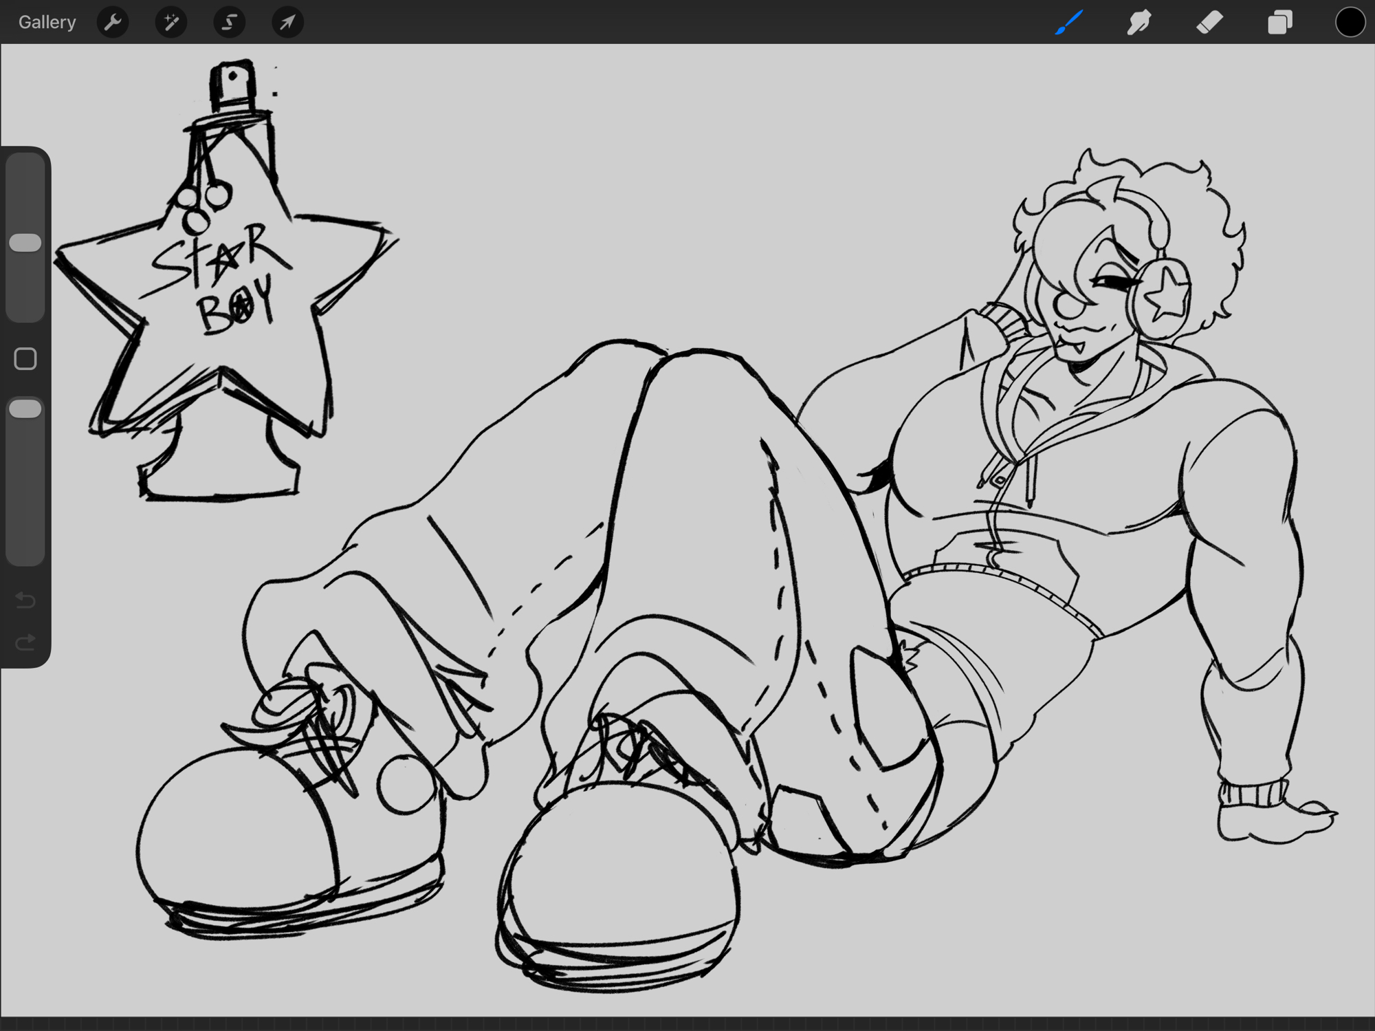This screenshot has width=1375, height=1031.
Task: Open the active color picker circle
Action: point(1350,22)
